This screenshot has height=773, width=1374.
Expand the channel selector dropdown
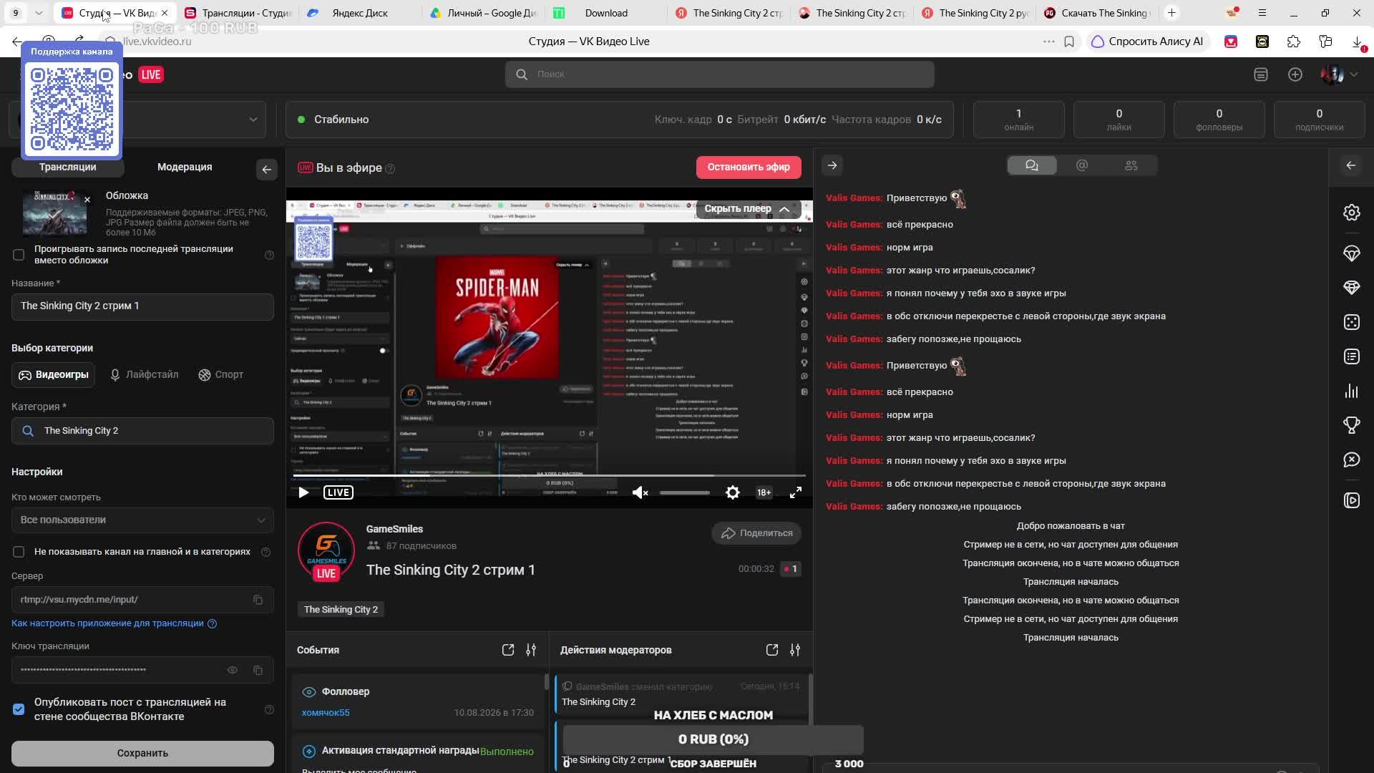(x=253, y=120)
